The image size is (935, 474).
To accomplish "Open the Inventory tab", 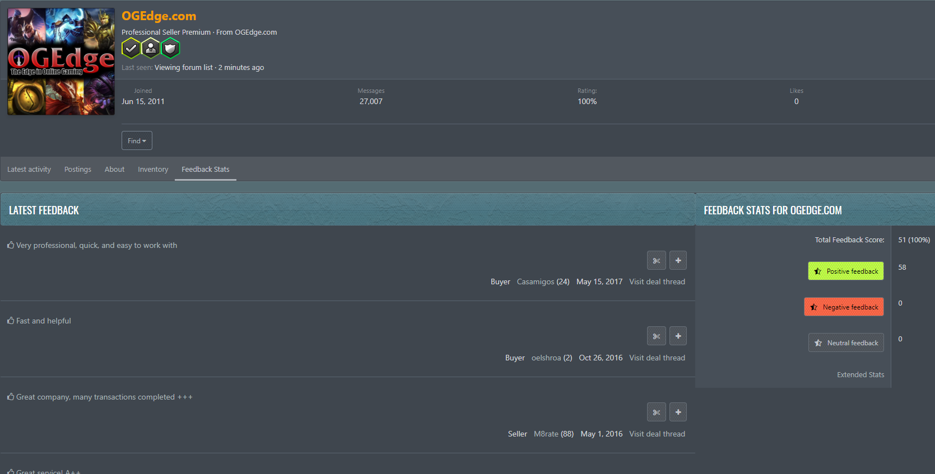I will (x=153, y=169).
